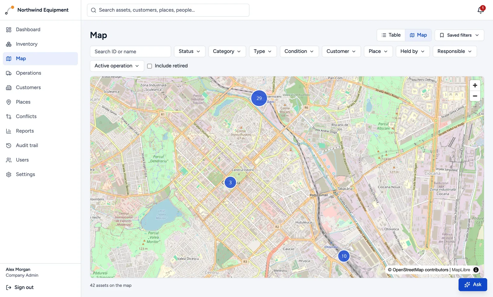Focus the Search ID or name field
The image size is (493, 297).
pos(130,51)
